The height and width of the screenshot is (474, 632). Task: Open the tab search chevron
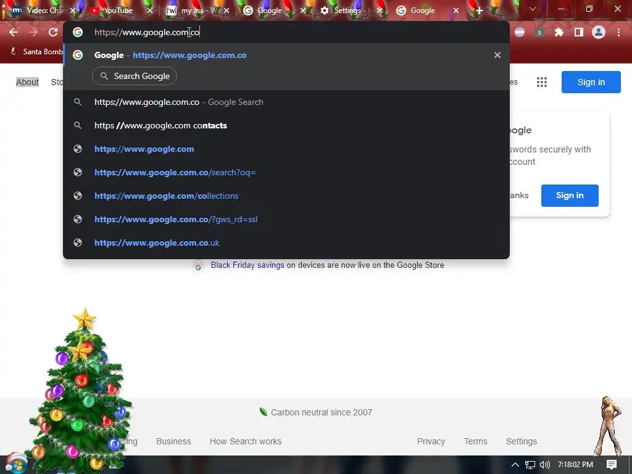[533, 9]
